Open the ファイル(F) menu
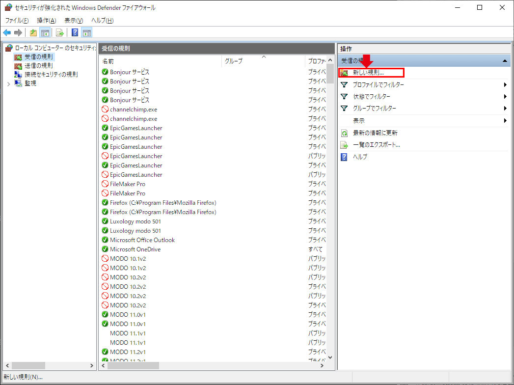 coord(17,20)
